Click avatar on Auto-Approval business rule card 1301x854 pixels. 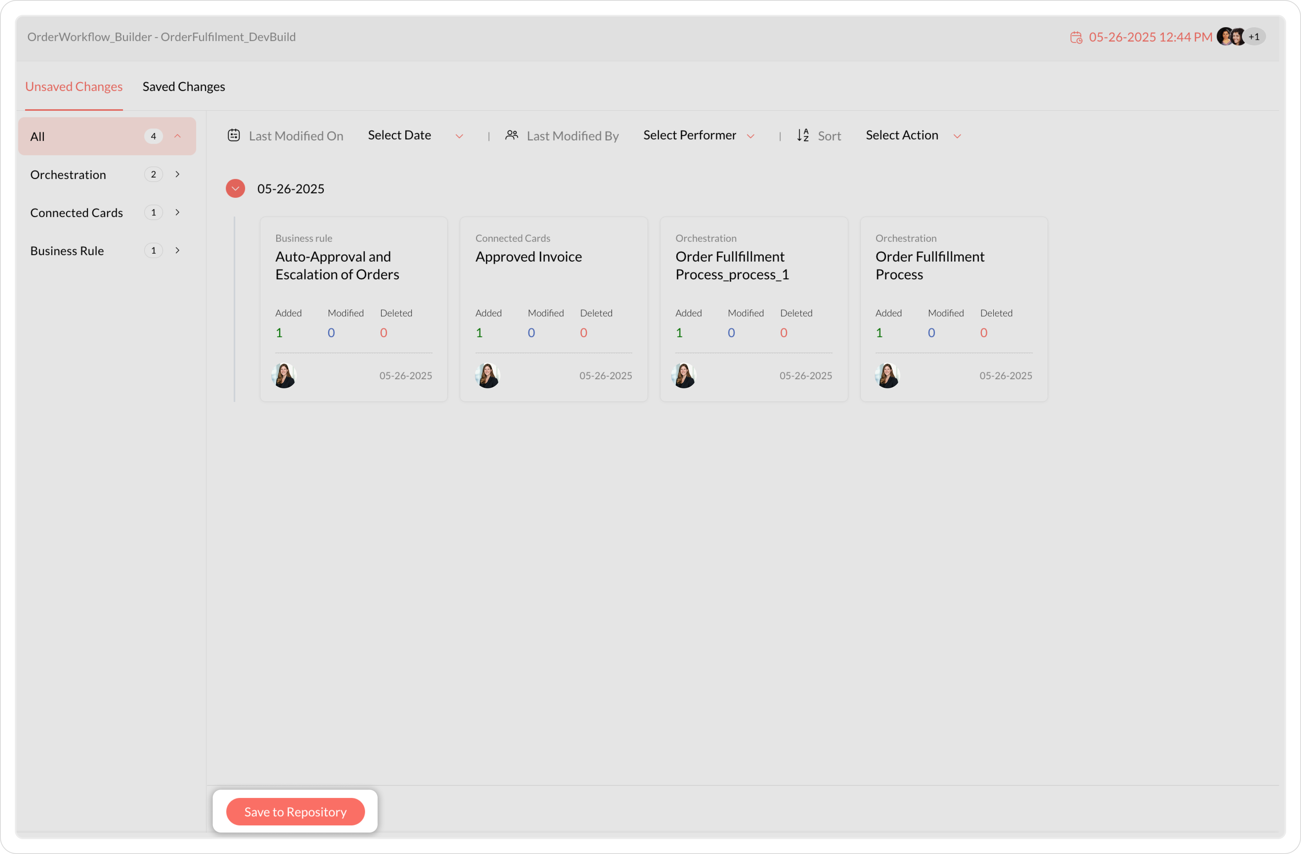[x=284, y=375]
